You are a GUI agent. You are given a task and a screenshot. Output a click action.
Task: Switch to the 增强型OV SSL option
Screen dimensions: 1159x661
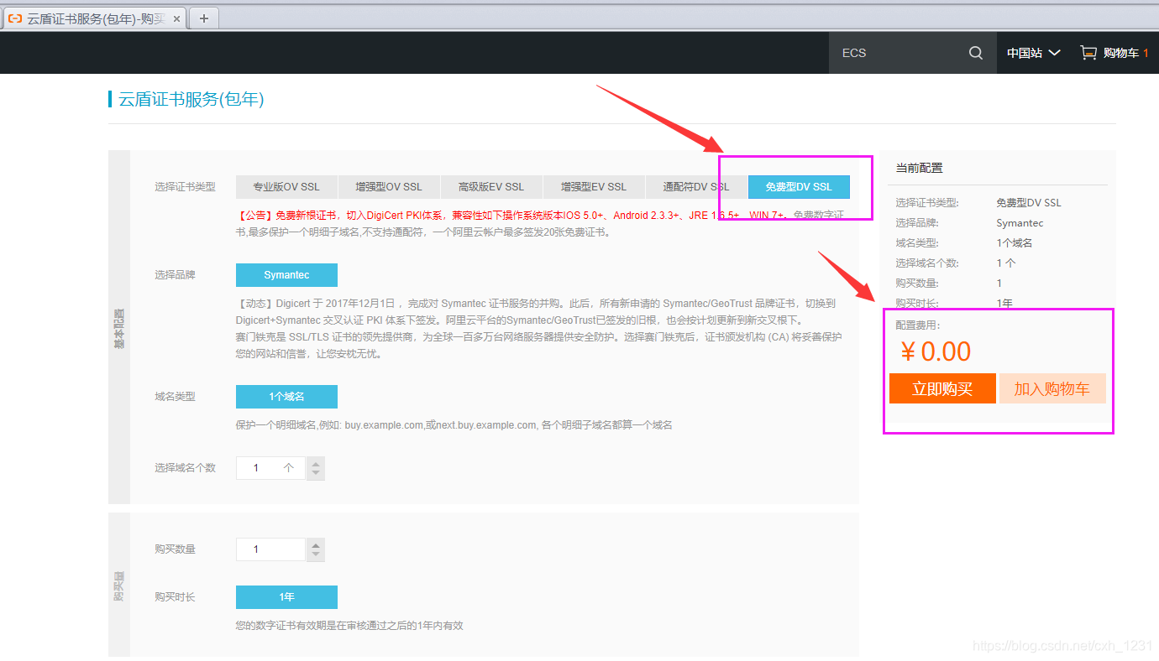(x=389, y=186)
